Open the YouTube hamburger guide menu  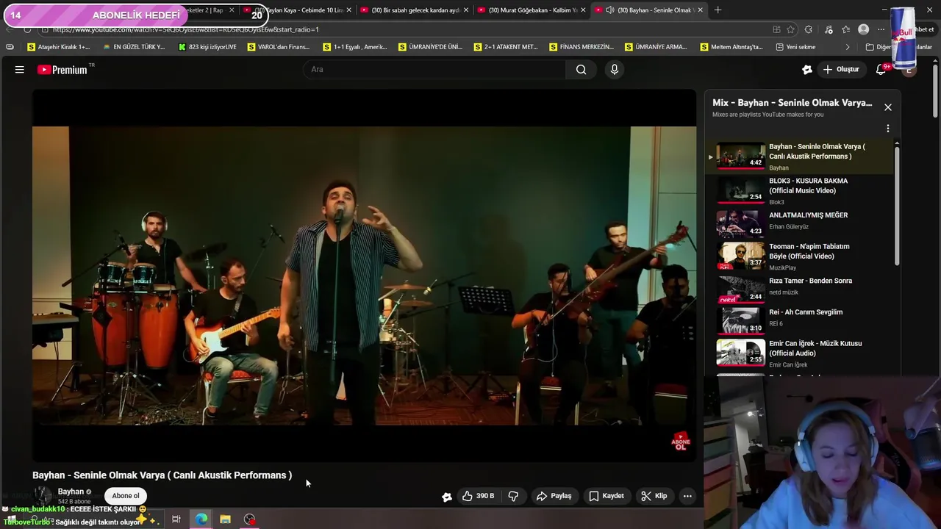coord(20,70)
